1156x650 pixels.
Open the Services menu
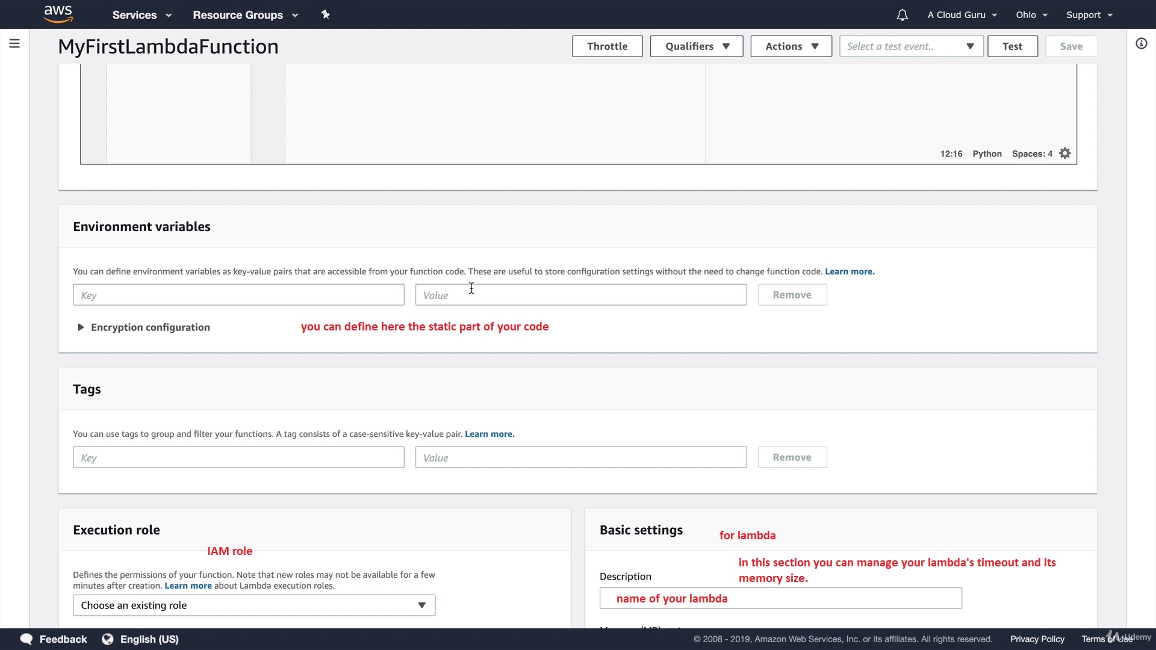(x=142, y=15)
